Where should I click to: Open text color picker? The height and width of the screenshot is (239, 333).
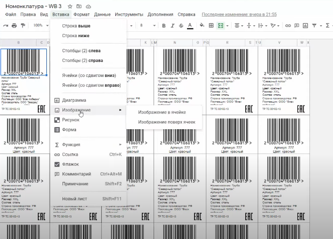tap(190, 26)
